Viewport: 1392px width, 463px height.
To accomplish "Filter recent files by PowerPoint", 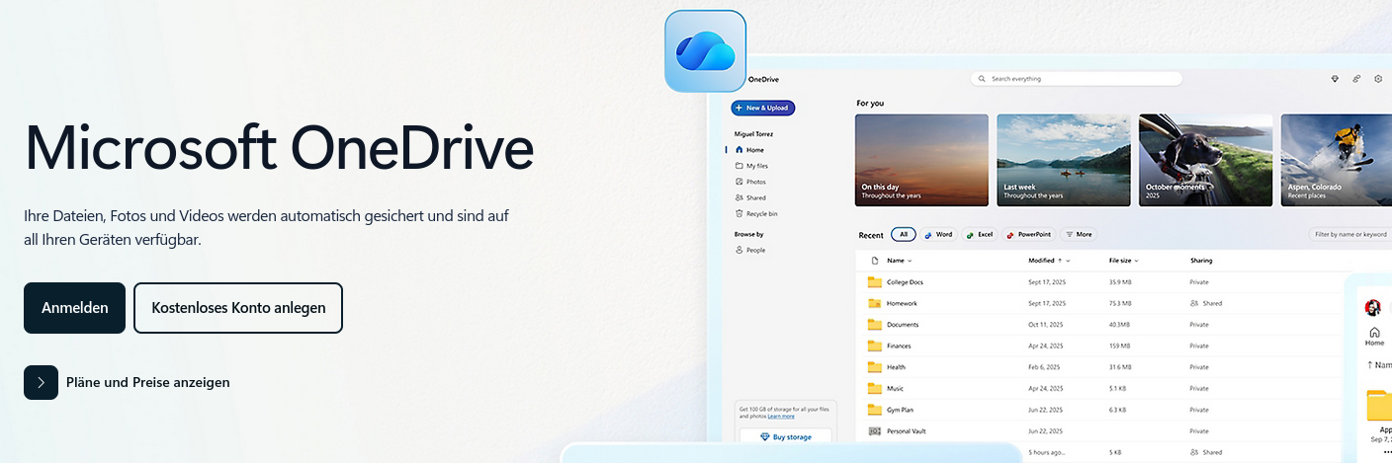I will pos(1028,235).
